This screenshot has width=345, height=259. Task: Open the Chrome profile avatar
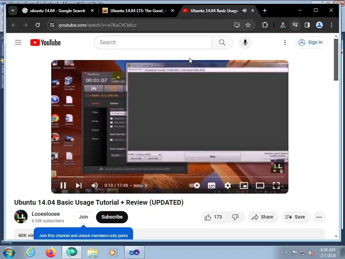(319, 25)
